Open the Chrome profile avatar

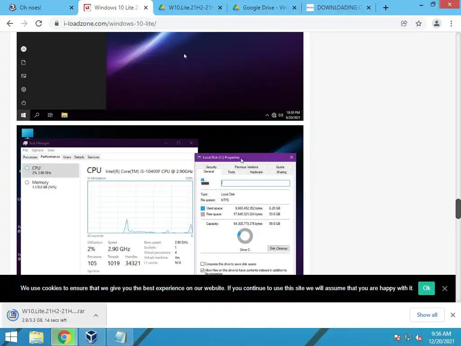[437, 23]
